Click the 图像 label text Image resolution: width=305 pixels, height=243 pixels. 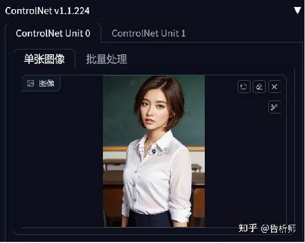coord(47,83)
